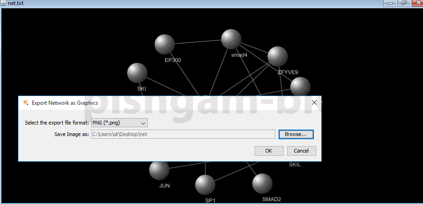This screenshot has height=204, width=423.
Task: Click the SKIL node label
Action: click(295, 164)
